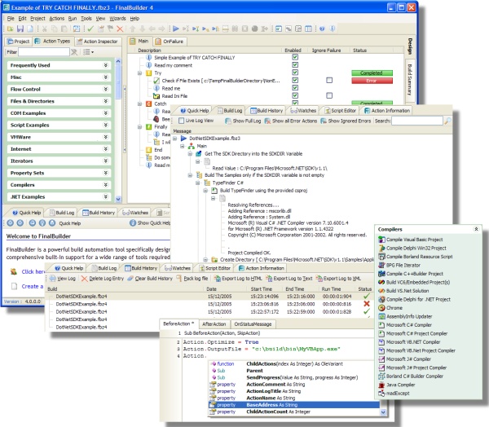Click Clear Build History button
The width and height of the screenshot is (489, 427).
[150, 279]
